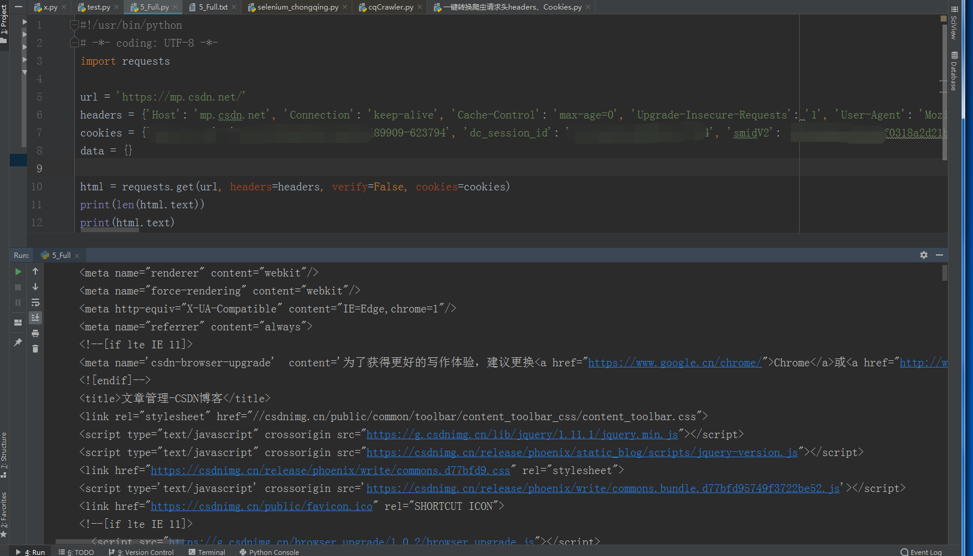Open the google chrome download link
This screenshot has width=973, height=556.
tap(675, 362)
